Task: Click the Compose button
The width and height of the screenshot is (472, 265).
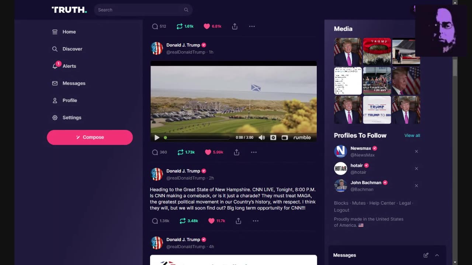Action: point(90,137)
